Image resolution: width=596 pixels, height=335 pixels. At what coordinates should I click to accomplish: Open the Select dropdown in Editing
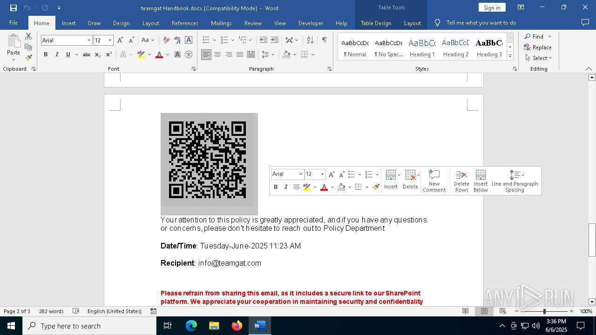pyautogui.click(x=538, y=58)
